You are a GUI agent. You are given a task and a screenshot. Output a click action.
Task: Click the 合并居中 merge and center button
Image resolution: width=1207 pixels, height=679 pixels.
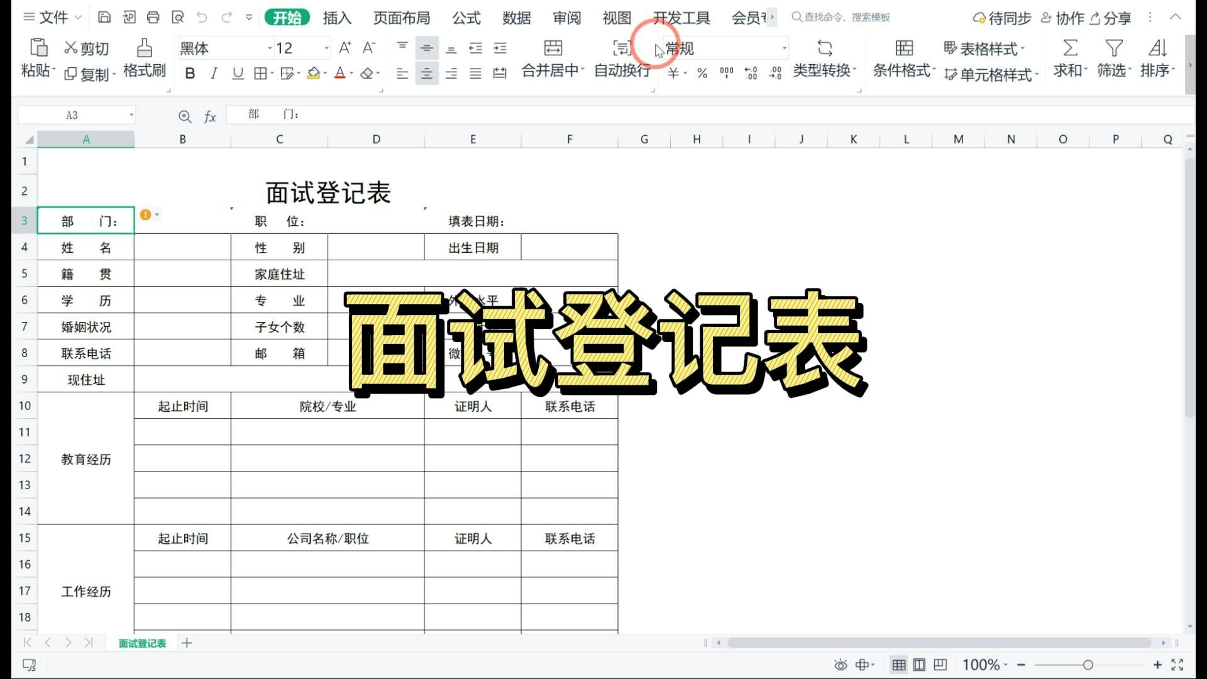pyautogui.click(x=551, y=60)
